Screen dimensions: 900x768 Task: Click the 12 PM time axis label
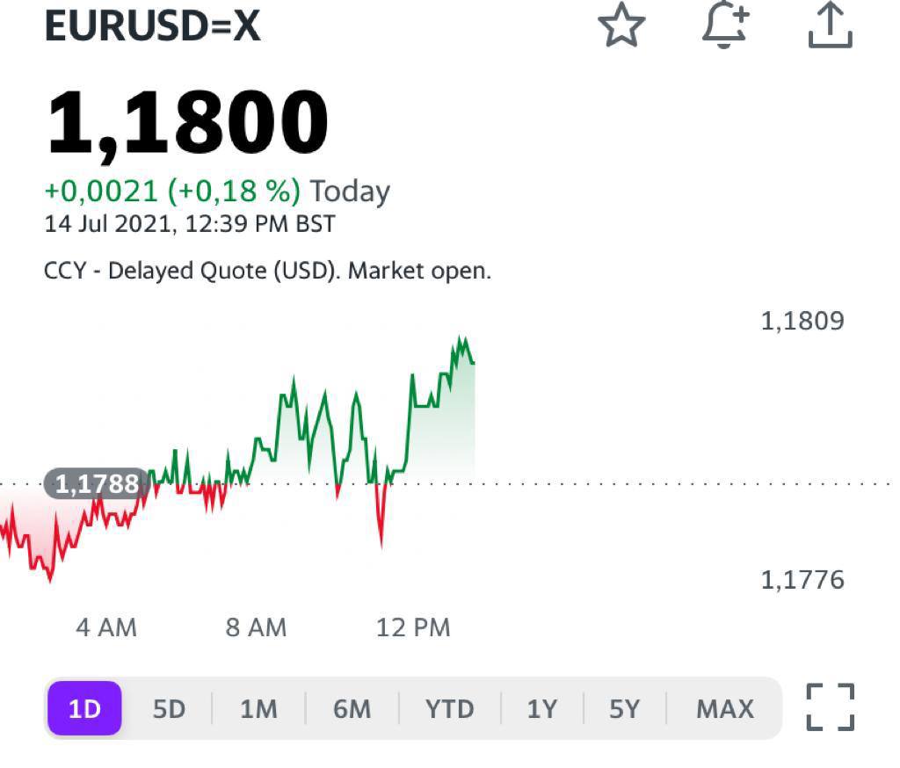412,627
